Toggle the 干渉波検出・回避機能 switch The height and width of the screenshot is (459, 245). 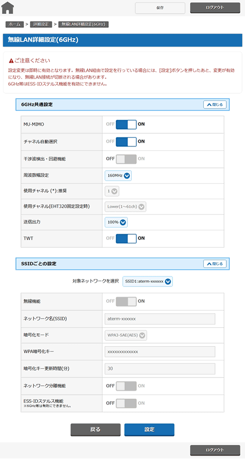(126, 159)
